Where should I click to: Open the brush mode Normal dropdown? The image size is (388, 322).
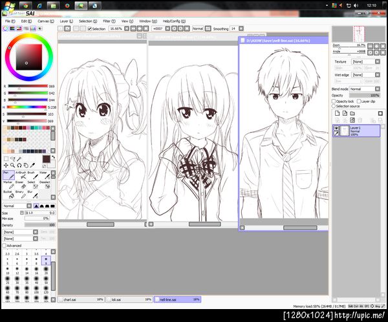17,206
